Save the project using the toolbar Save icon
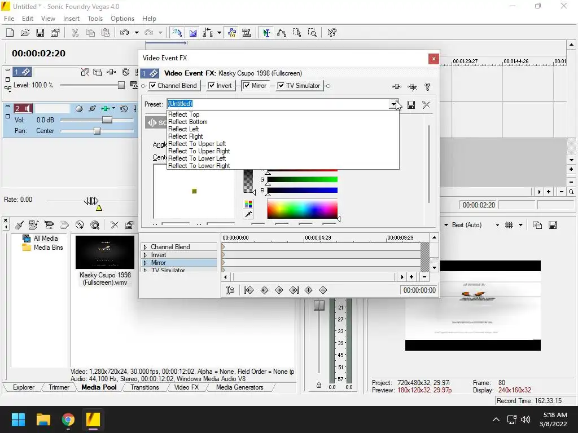The height and width of the screenshot is (433, 578). (x=40, y=33)
